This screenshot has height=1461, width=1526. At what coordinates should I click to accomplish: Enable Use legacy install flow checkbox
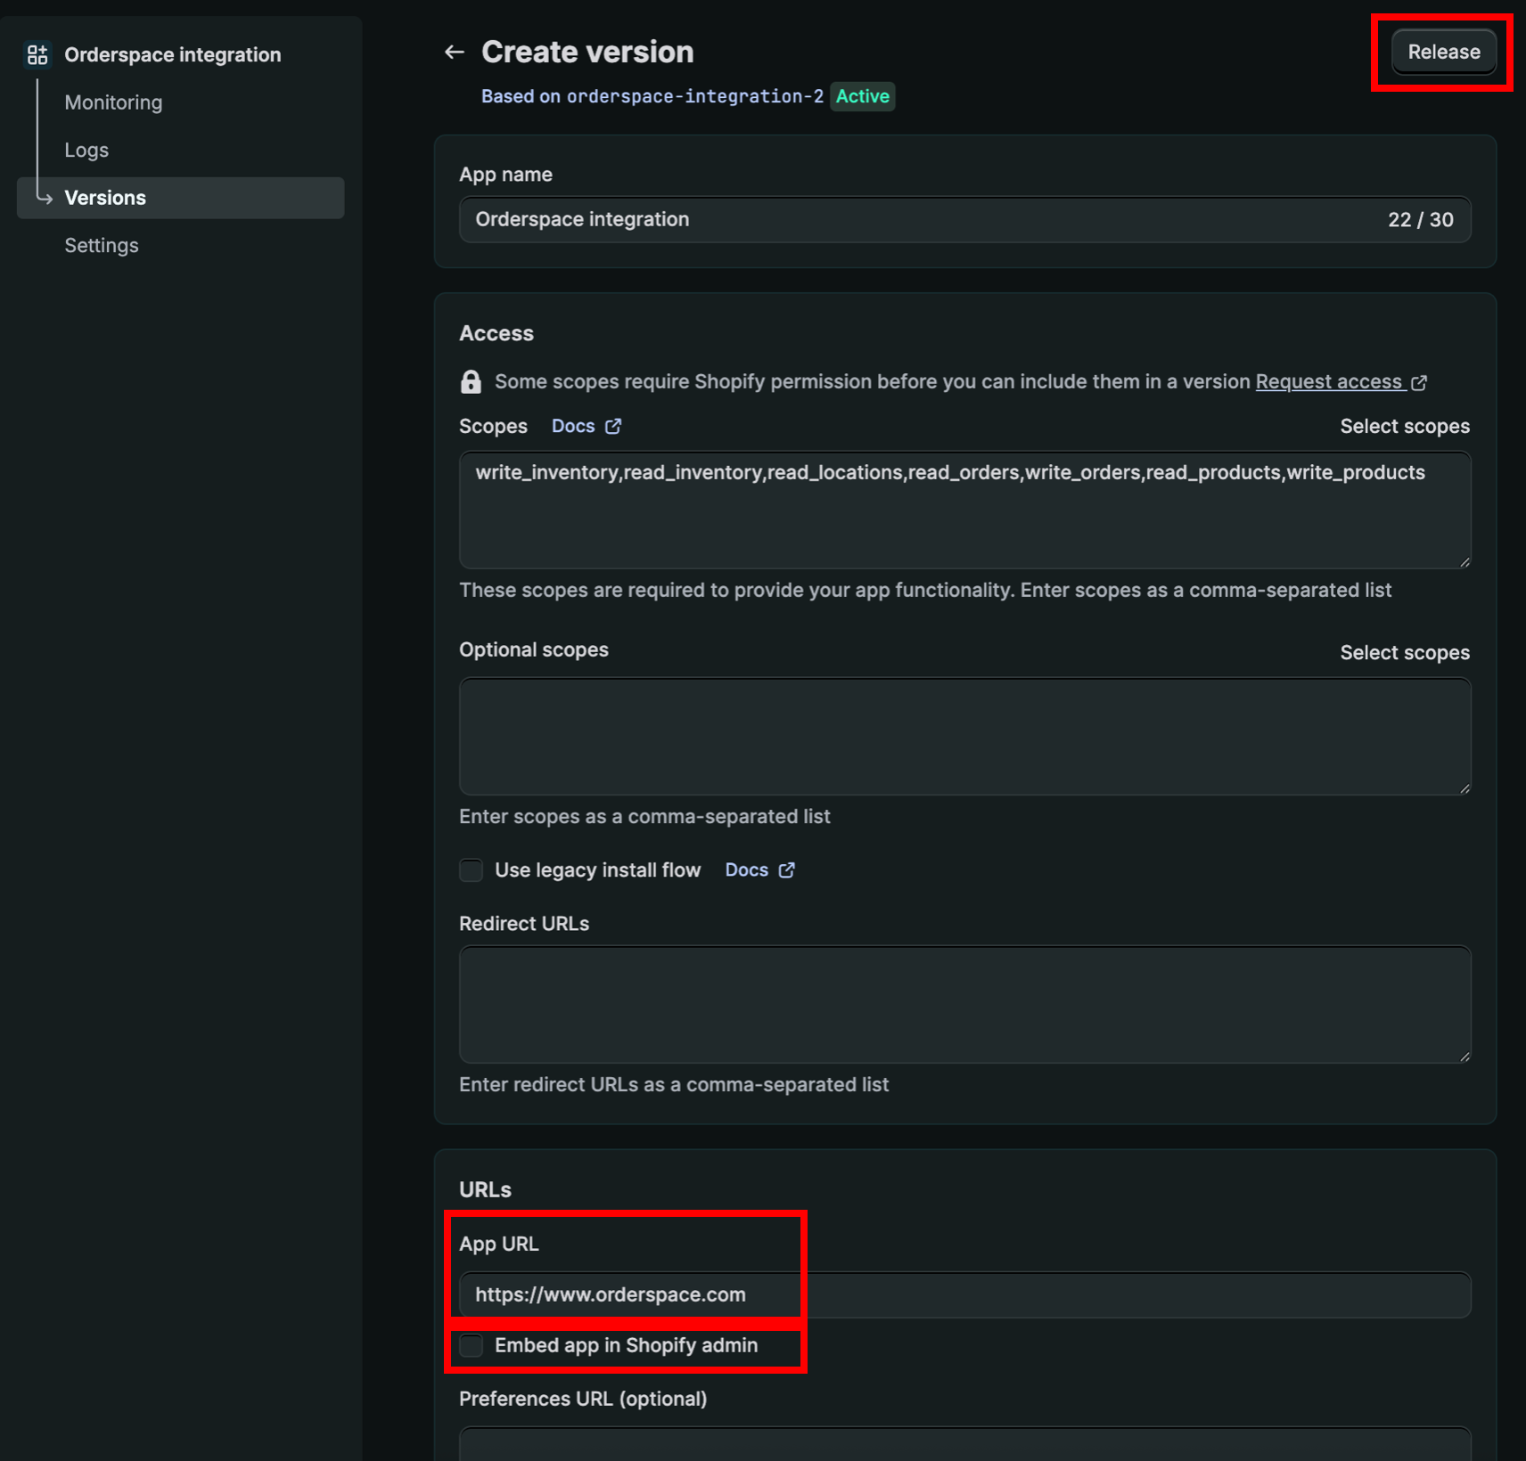pyautogui.click(x=471, y=870)
